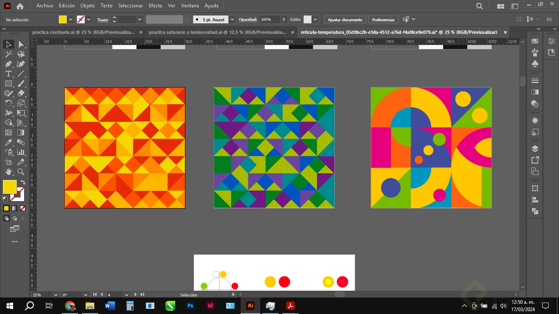Switch to Gradient paint mode

point(15,209)
